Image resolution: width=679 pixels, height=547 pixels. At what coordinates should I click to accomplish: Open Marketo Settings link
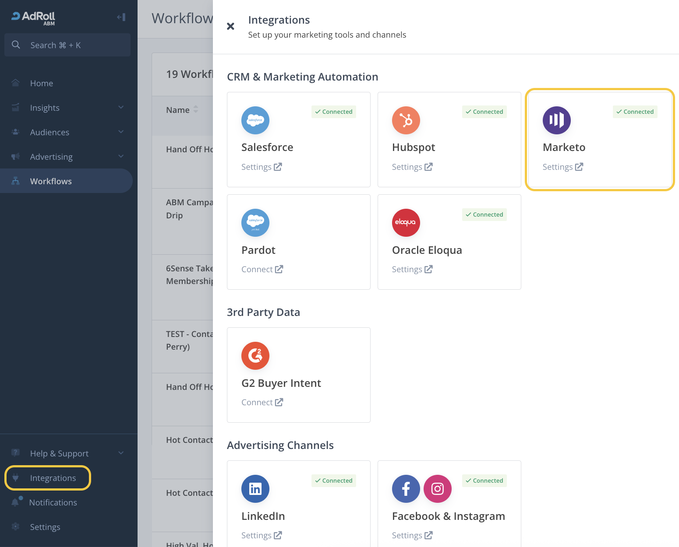coord(562,167)
